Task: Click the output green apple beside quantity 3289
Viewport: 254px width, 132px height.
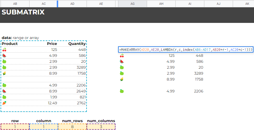Action: click(x=122, y=73)
